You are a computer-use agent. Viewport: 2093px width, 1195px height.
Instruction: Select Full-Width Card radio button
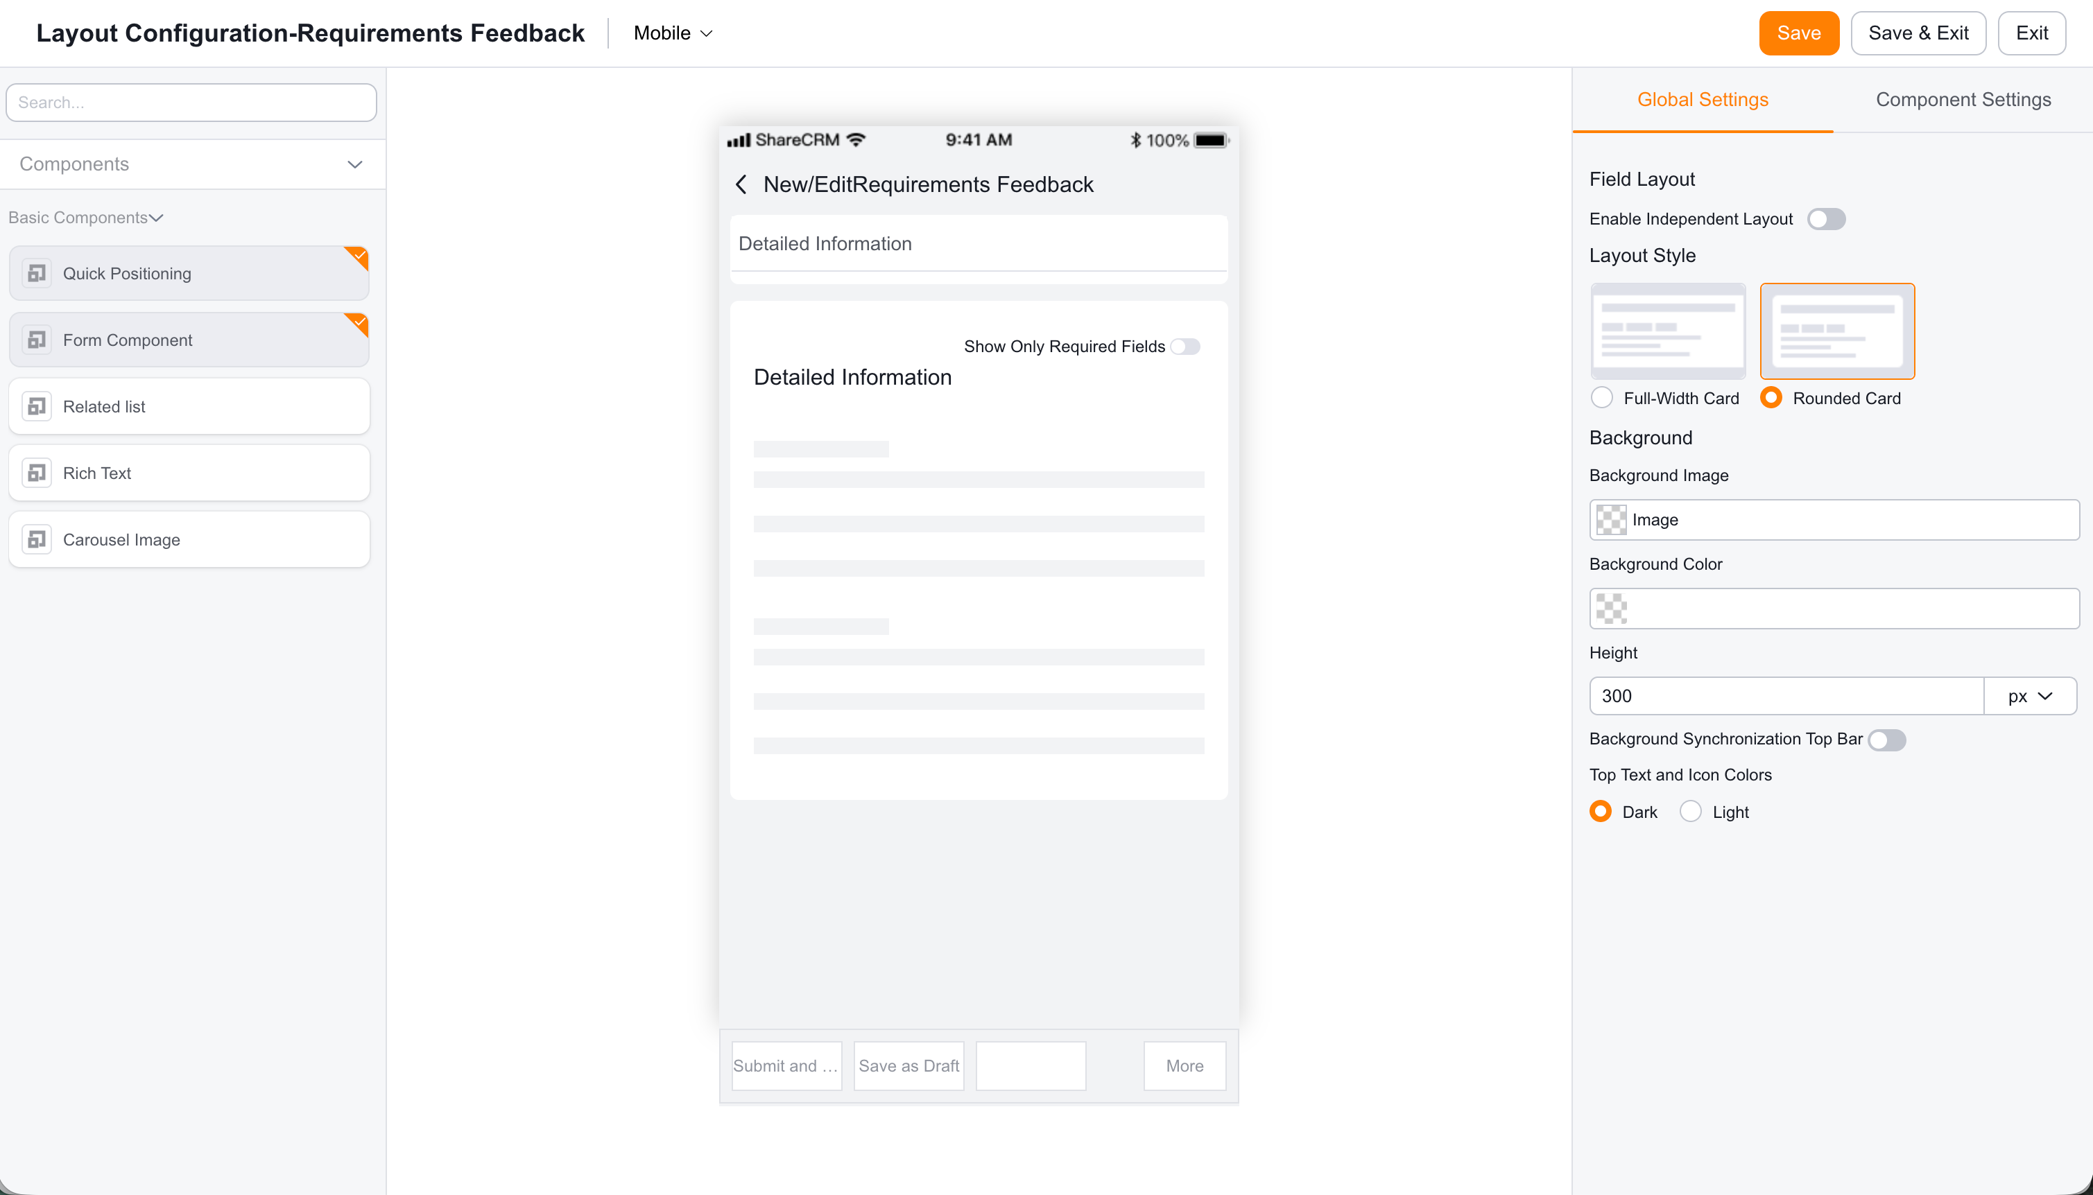click(x=1601, y=398)
